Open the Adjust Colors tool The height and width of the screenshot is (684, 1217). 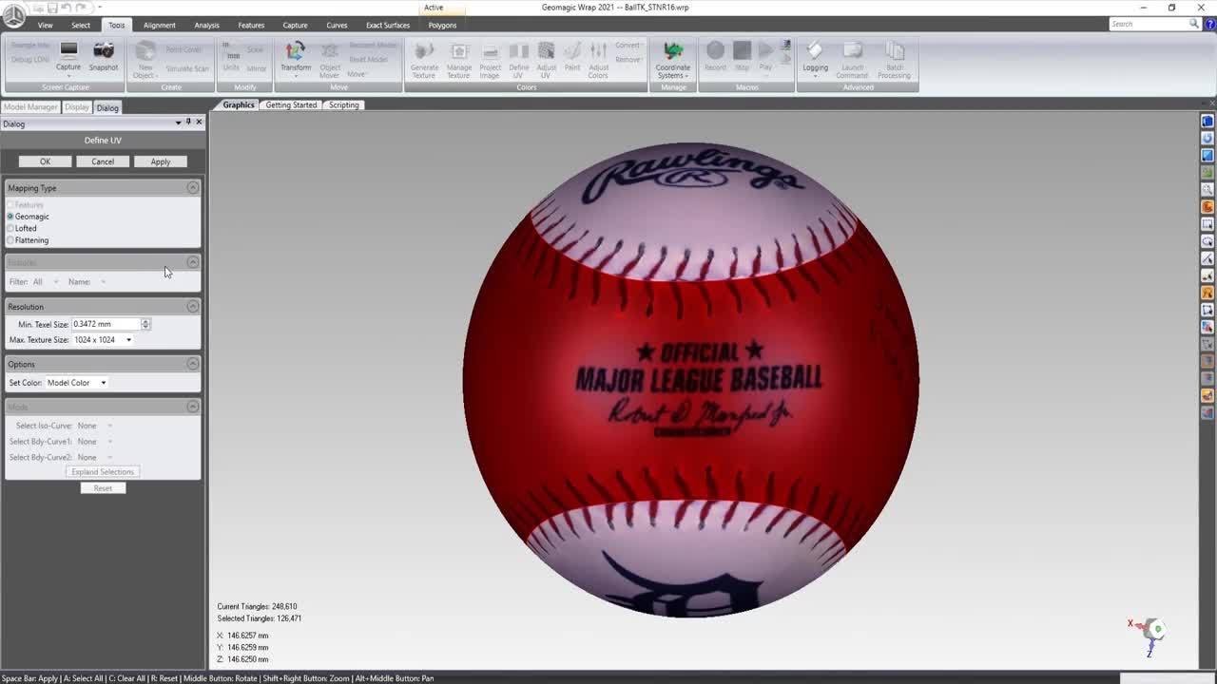(598, 59)
